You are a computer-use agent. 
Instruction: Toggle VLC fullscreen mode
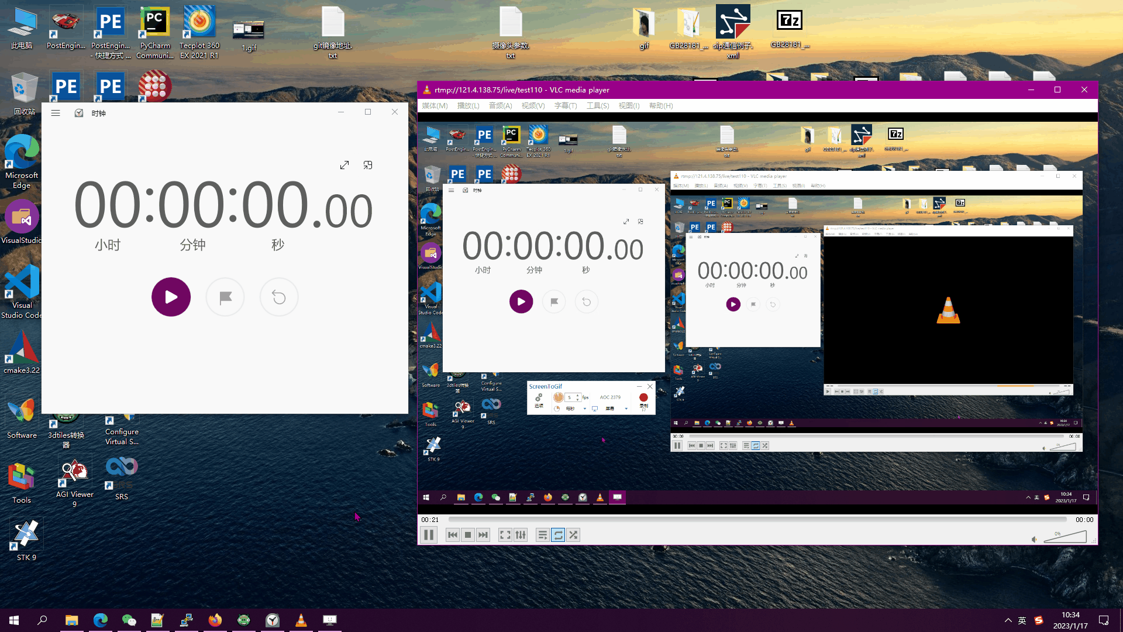505,535
